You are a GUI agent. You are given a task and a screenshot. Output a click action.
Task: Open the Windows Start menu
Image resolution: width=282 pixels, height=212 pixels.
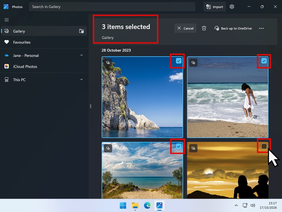click(x=123, y=205)
